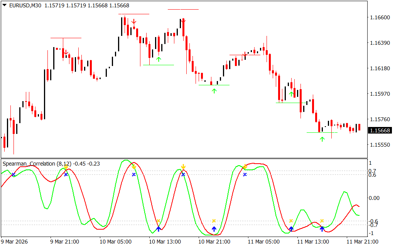Image resolution: width=395 pixels, height=247 pixels.
Task: Click the rightmost orange down arrow in indicator
Action: tap(245, 167)
